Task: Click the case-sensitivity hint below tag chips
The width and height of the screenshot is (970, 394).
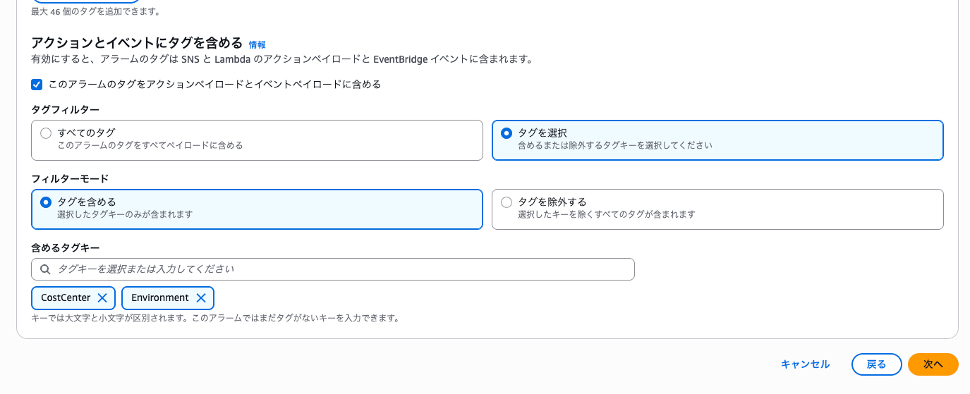Action: [215, 318]
